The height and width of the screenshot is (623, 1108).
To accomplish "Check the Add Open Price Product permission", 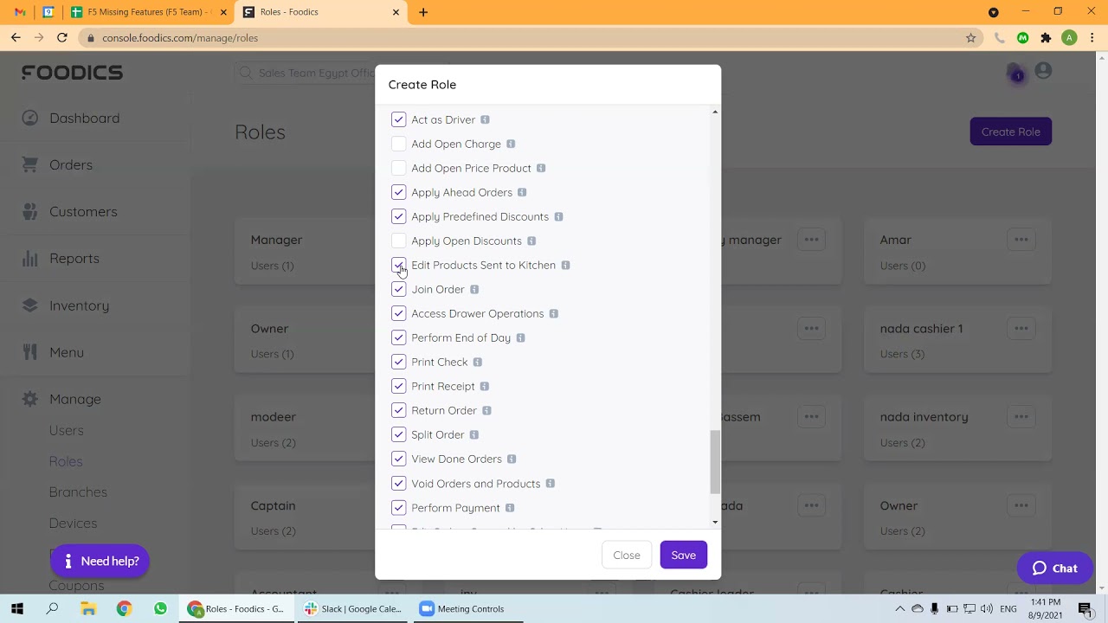I will point(398,168).
